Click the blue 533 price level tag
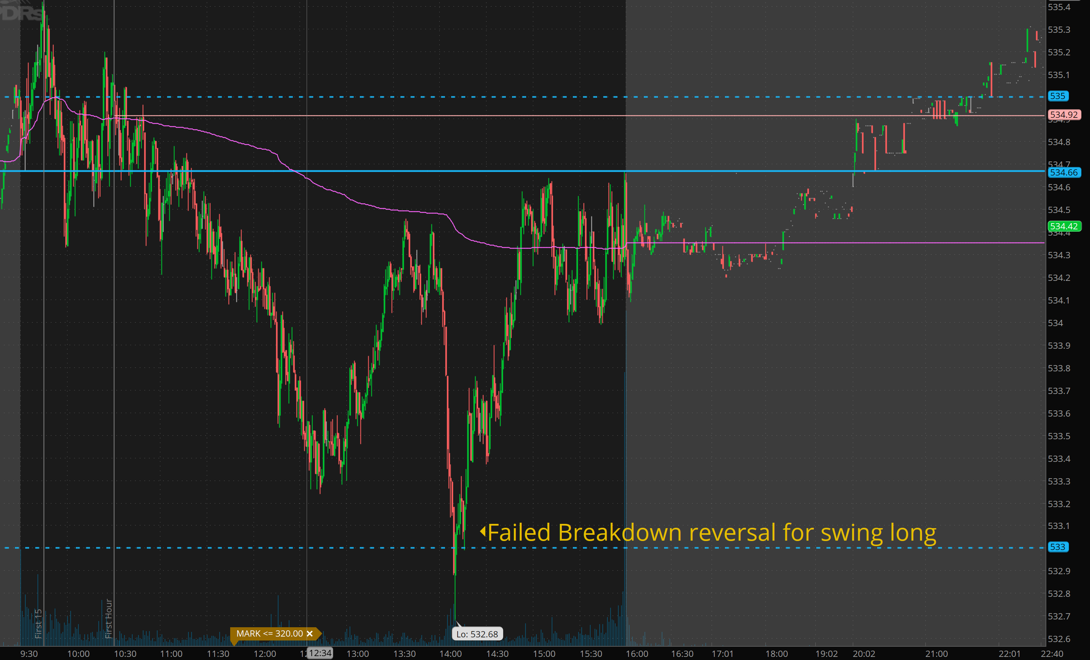This screenshot has width=1090, height=660. (x=1058, y=547)
